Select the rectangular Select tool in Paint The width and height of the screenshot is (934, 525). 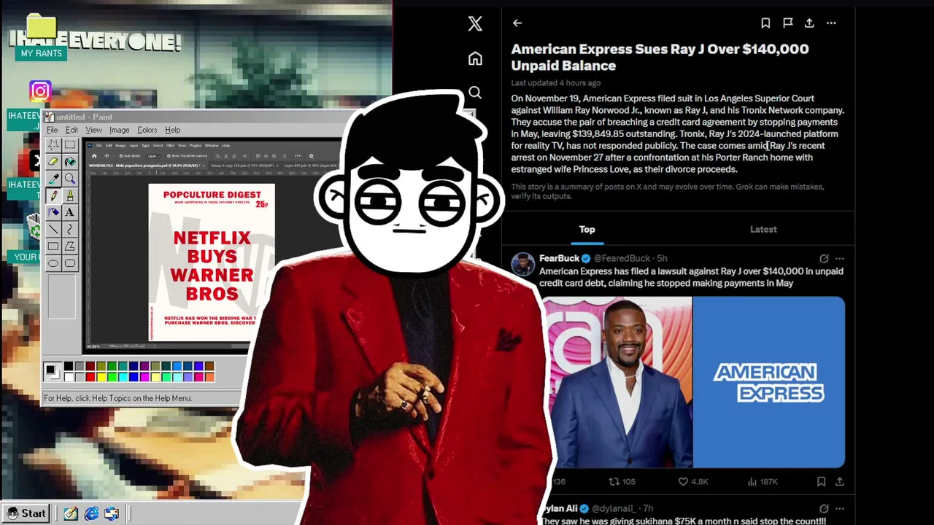point(70,145)
